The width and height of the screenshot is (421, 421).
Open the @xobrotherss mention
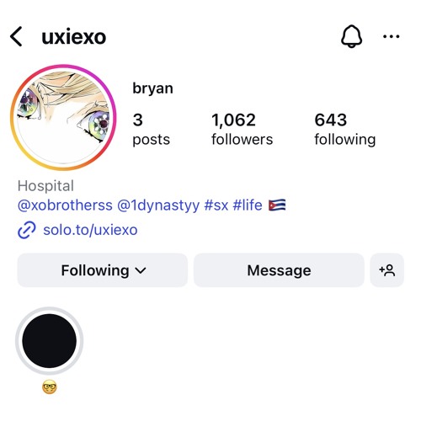click(65, 205)
